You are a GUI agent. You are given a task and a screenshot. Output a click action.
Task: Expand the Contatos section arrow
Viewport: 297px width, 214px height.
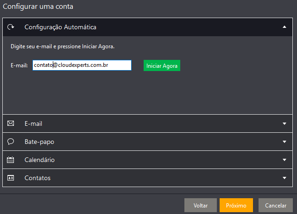[284, 178]
